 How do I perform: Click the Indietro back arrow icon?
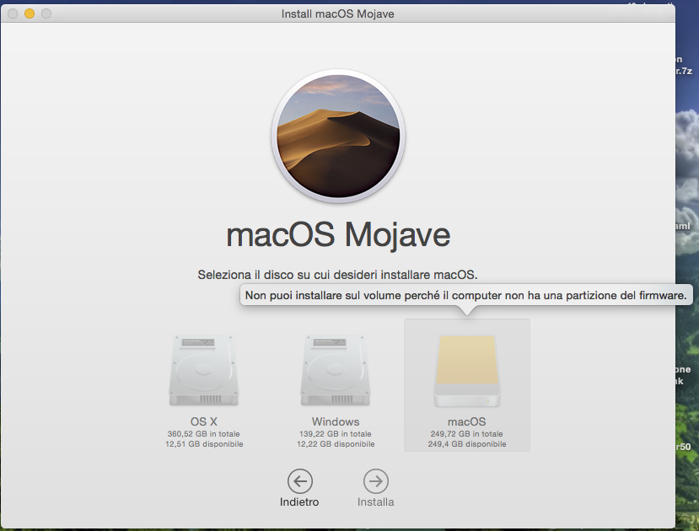(x=300, y=481)
